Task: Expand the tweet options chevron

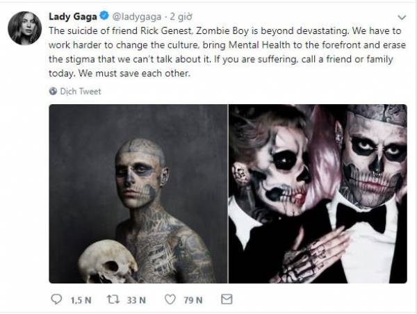Action: coord(401,16)
